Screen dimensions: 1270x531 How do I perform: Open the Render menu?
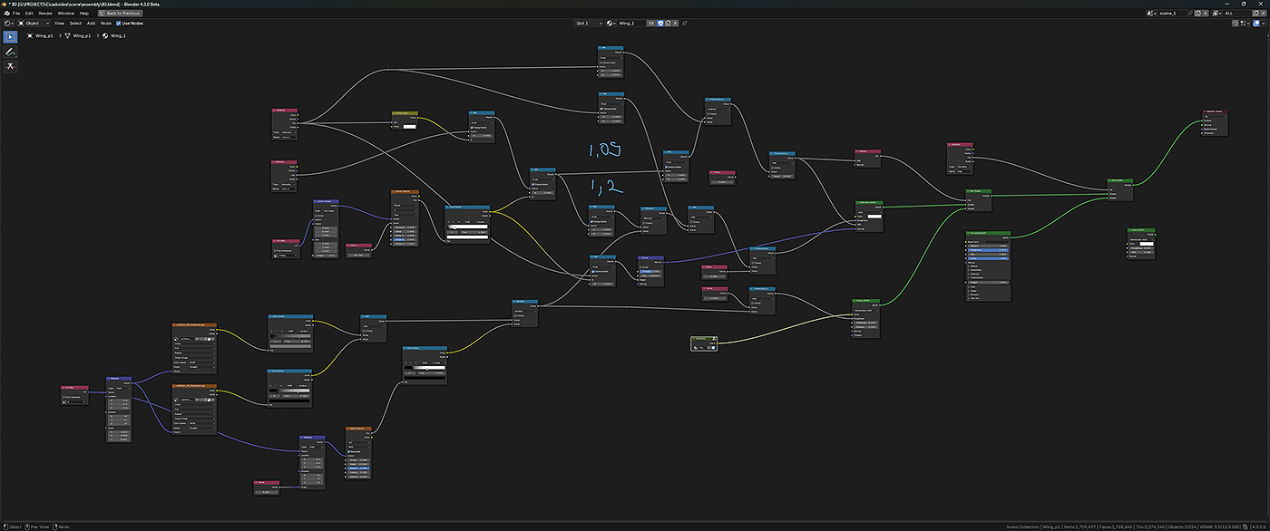tap(44, 14)
